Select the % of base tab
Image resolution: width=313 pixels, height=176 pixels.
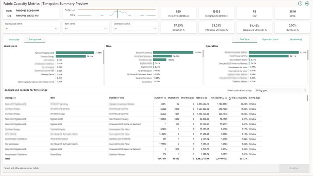[x=245, y=39]
